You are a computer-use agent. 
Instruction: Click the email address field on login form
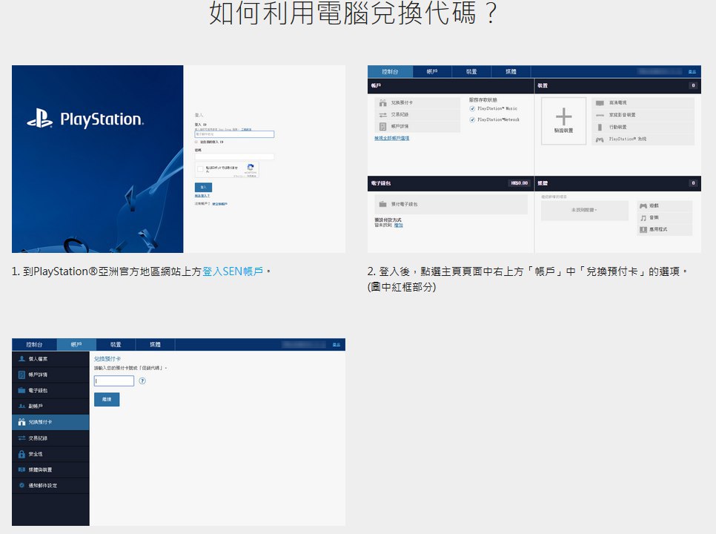pos(234,134)
